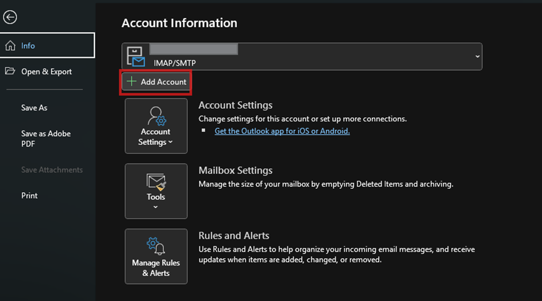This screenshot has height=301, width=542.
Task: Open the Mailbox Tools dropdown button
Action: 156,191
